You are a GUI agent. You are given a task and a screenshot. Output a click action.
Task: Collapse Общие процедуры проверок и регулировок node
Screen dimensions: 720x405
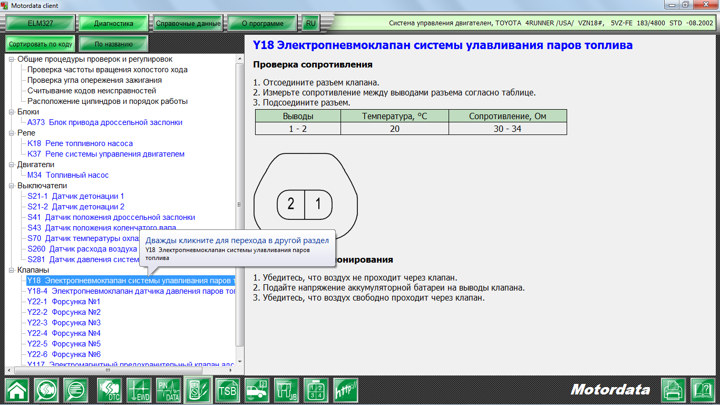pyautogui.click(x=12, y=59)
